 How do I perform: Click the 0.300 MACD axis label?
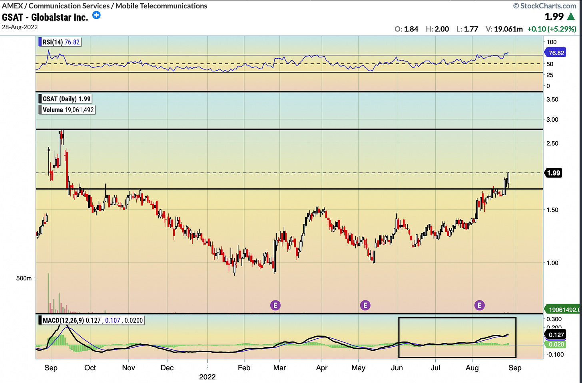click(554, 319)
